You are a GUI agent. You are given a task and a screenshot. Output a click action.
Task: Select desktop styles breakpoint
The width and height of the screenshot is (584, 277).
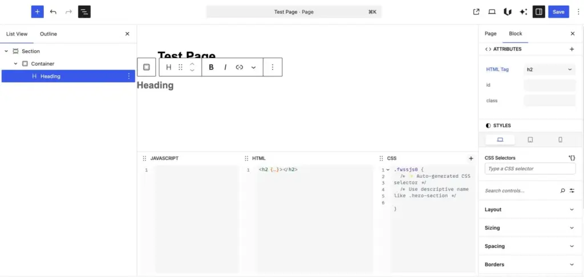tap(500, 140)
